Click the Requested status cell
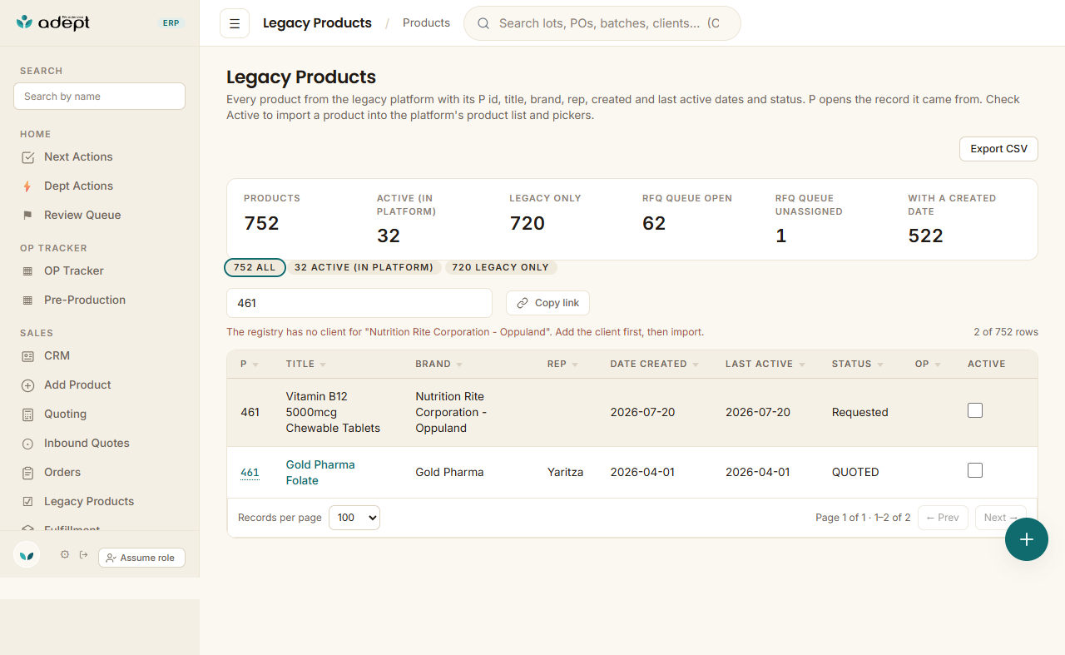The height and width of the screenshot is (655, 1065). point(859,413)
